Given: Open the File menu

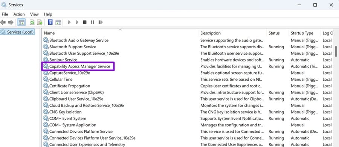Looking at the screenshot, I should point(5,14).
